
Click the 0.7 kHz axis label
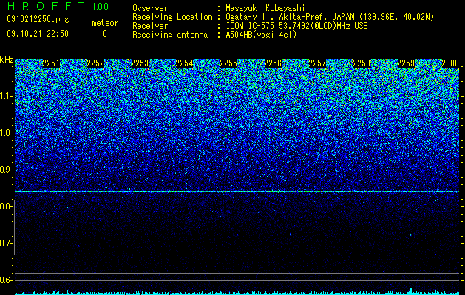pos(7,243)
